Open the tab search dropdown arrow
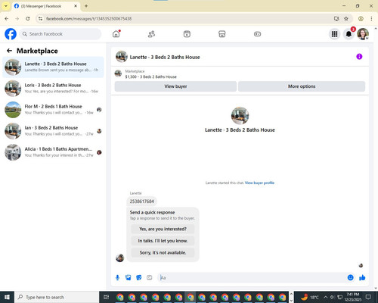The image size is (378, 303). click(5, 6)
